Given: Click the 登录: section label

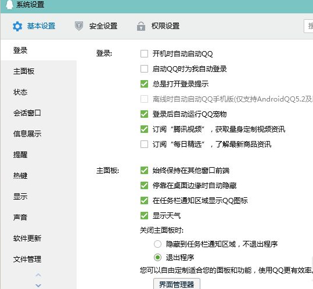Looking at the screenshot, I should [x=104, y=53].
